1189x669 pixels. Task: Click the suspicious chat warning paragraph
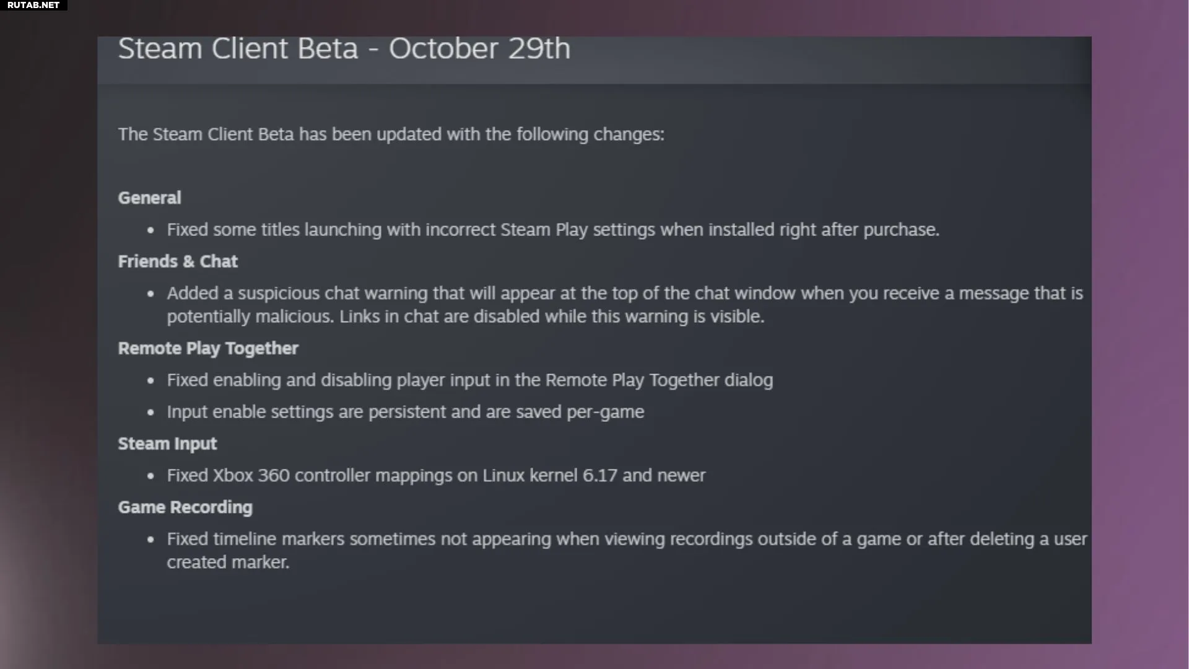(x=624, y=305)
